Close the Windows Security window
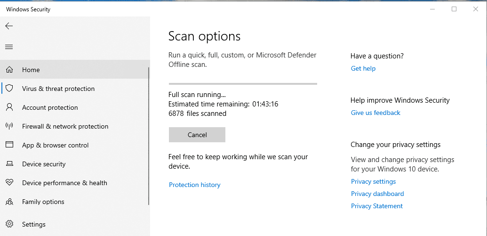This screenshot has height=236, width=487. (476, 9)
